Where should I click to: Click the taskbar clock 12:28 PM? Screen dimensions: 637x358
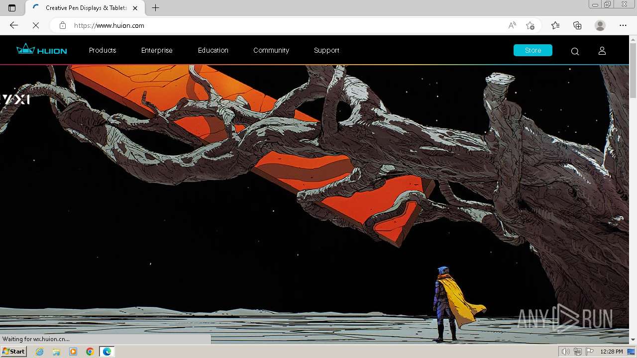[612, 352]
